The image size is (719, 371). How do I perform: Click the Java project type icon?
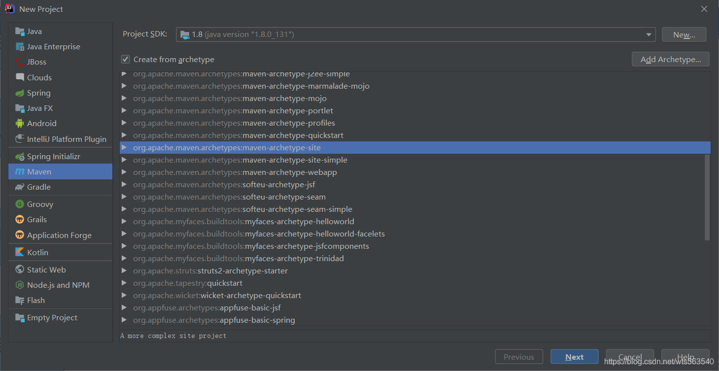(20, 32)
